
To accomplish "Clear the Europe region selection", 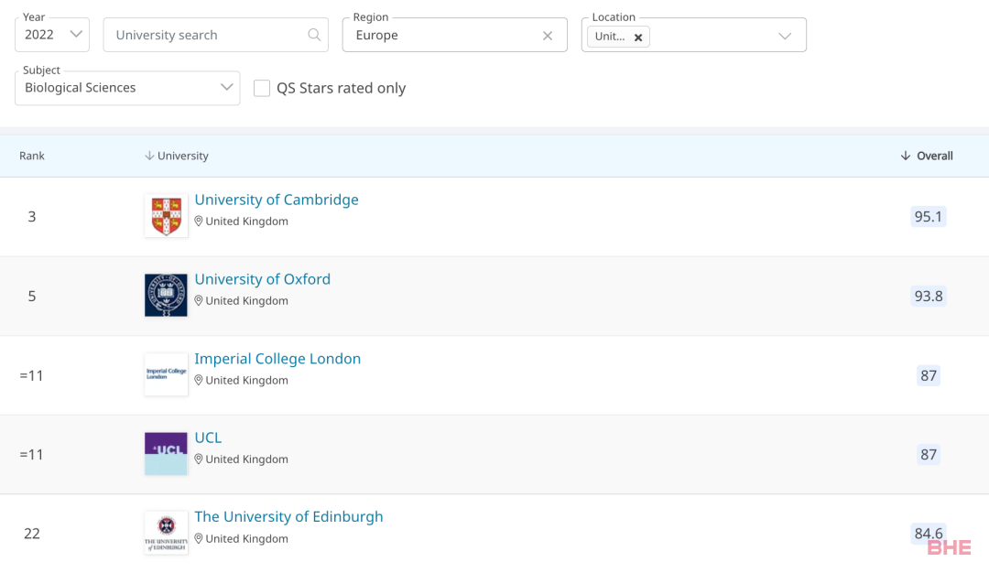I will tap(548, 36).
